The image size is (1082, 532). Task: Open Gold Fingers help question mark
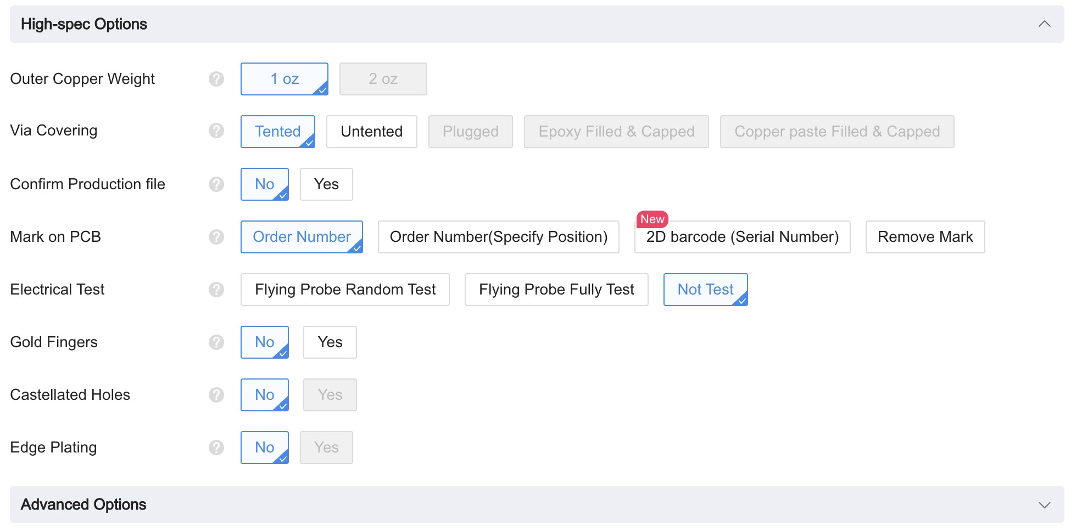[x=216, y=342]
